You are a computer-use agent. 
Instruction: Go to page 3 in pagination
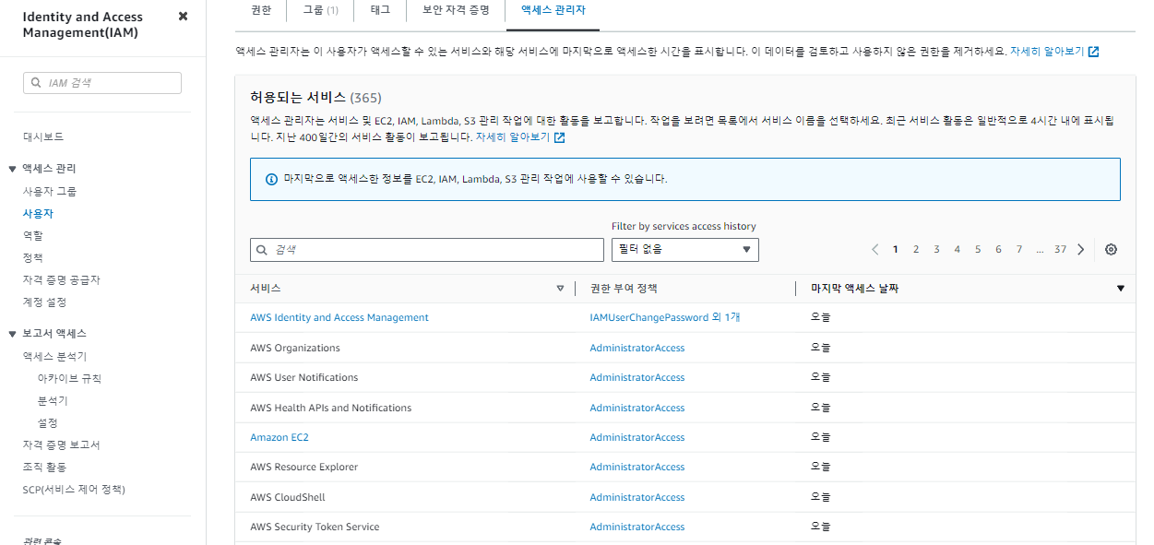[x=936, y=250]
